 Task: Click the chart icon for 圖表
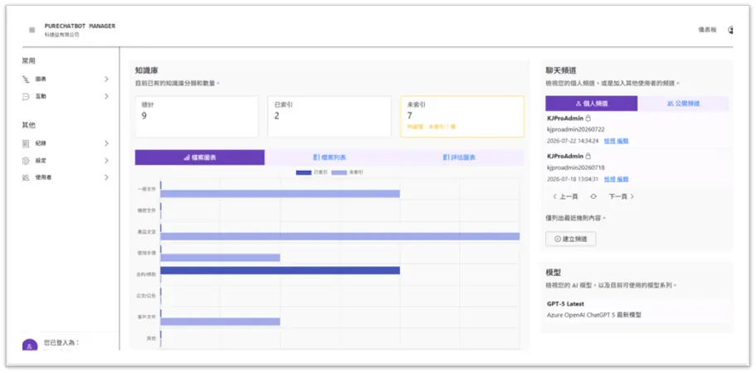(x=26, y=80)
